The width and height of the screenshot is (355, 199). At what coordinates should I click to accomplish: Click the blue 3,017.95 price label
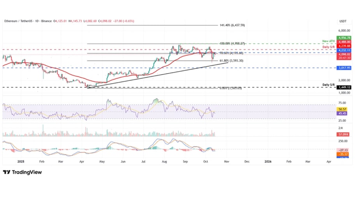(x=344, y=67)
